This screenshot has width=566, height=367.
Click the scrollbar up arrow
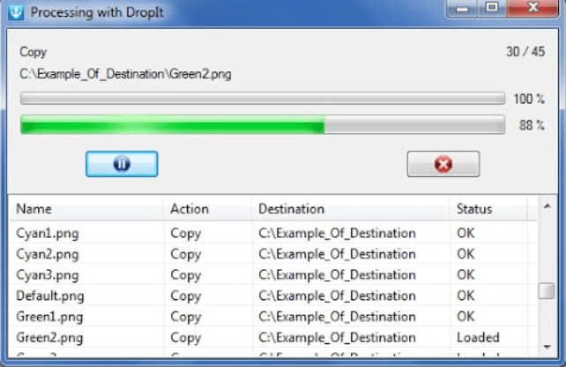tap(547, 206)
